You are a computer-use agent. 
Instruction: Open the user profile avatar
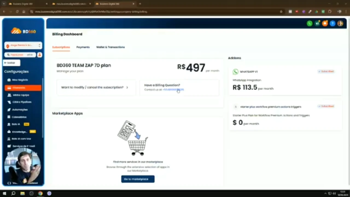tap(340, 24)
